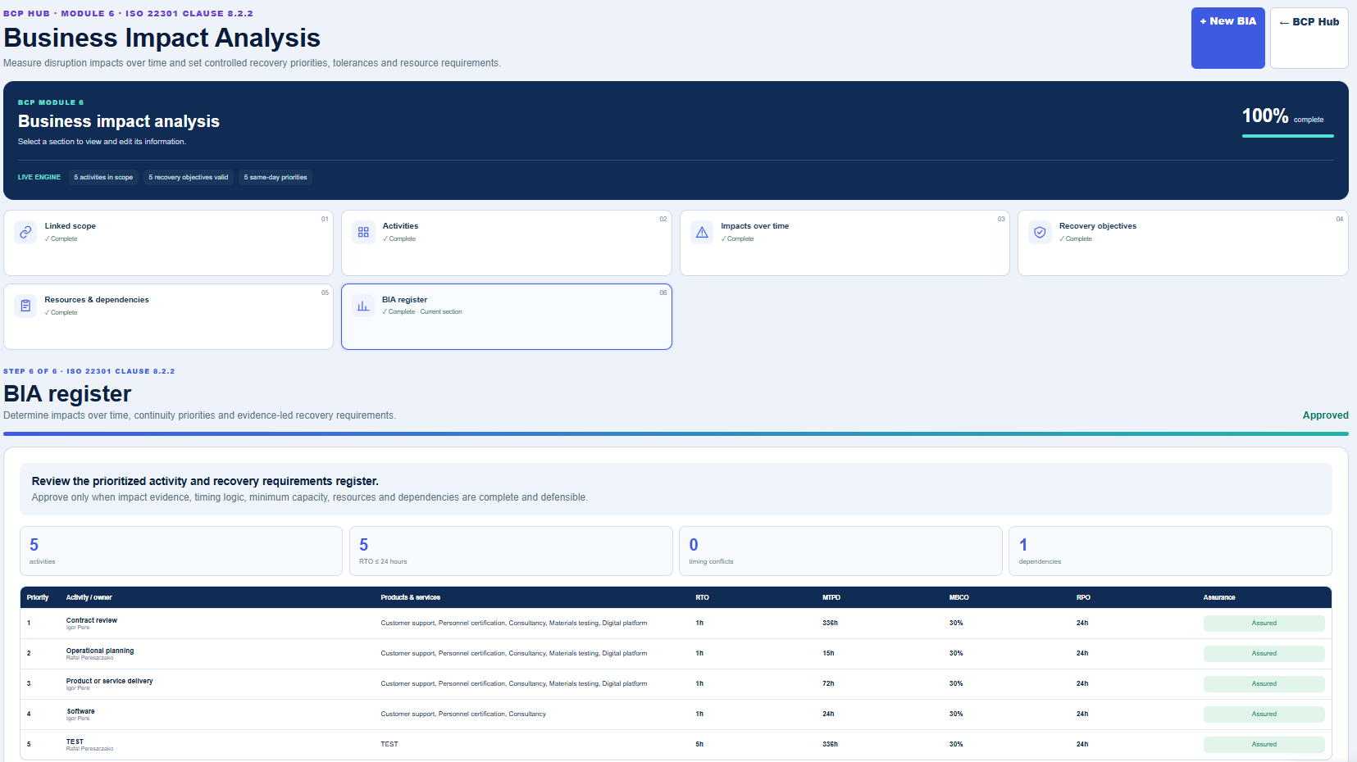Click the LIVE ENGINE label
Screen dimensions: 1357x762
point(39,177)
